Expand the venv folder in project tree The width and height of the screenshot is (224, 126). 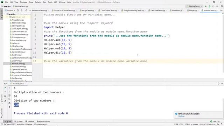[x=7, y=17]
